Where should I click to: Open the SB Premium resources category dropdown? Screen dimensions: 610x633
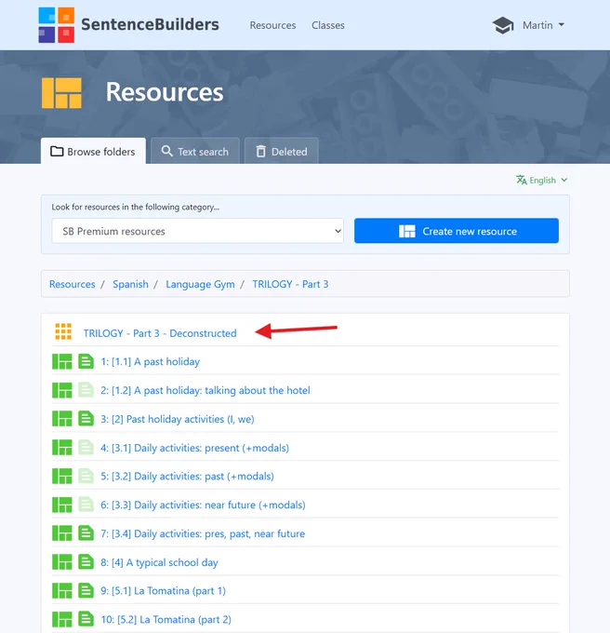pos(197,231)
